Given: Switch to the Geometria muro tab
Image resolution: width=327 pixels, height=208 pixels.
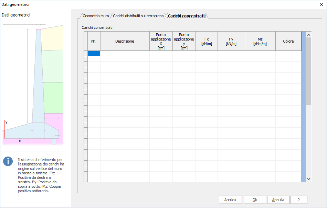Looking at the screenshot, I should 95,16.
